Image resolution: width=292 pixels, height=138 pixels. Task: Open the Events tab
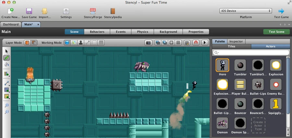tap(121, 32)
